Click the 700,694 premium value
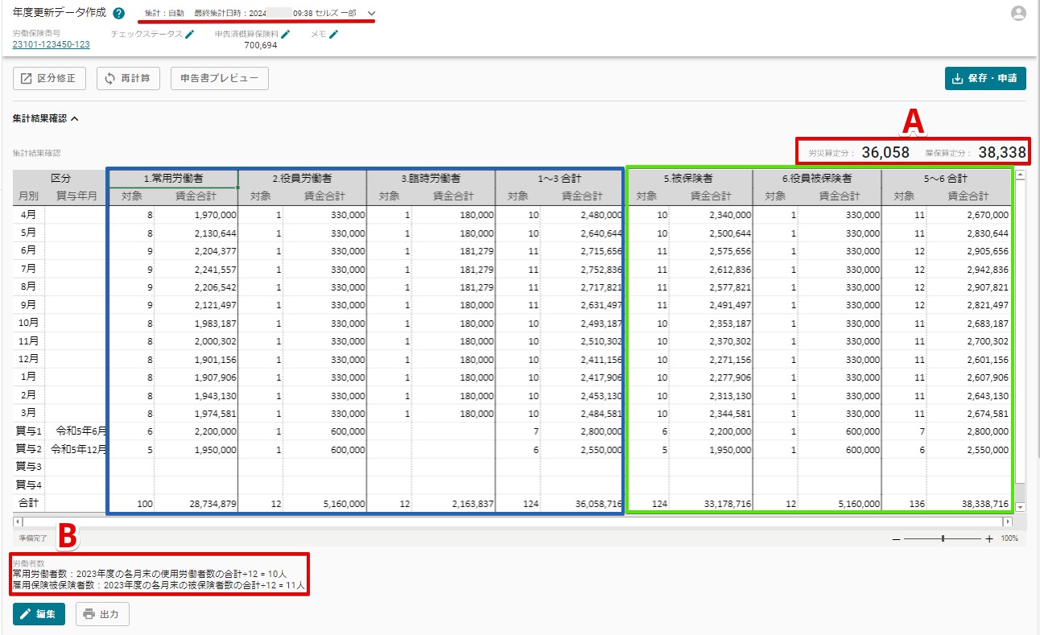 tap(260, 45)
